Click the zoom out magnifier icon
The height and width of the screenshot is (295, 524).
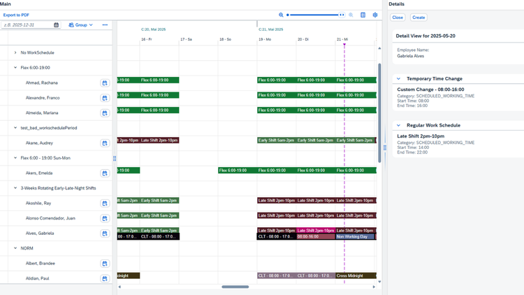pos(281,15)
